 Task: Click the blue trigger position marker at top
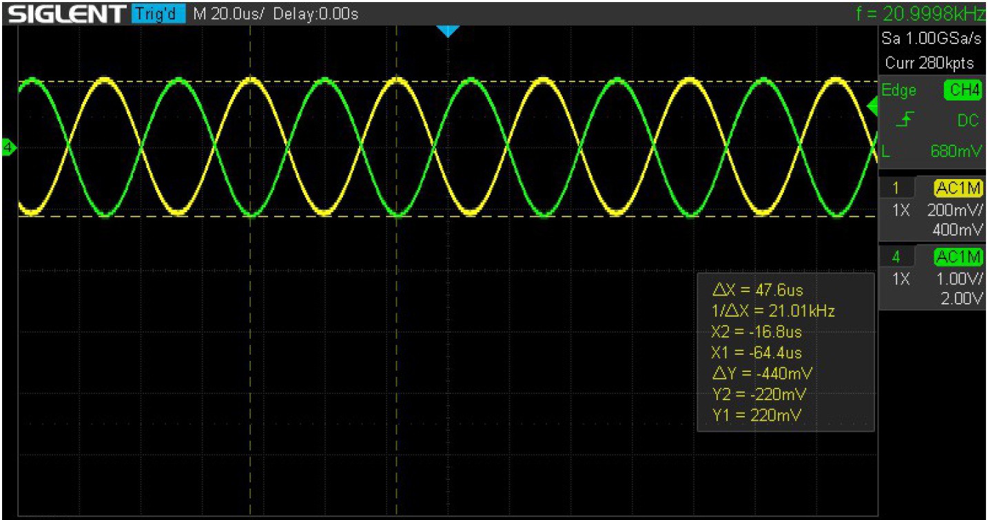(448, 31)
